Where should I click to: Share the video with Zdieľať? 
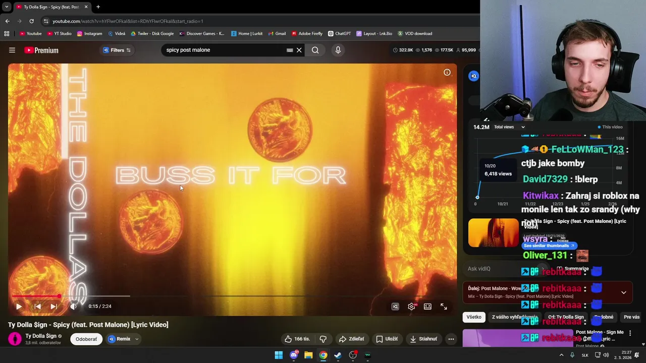(351, 339)
